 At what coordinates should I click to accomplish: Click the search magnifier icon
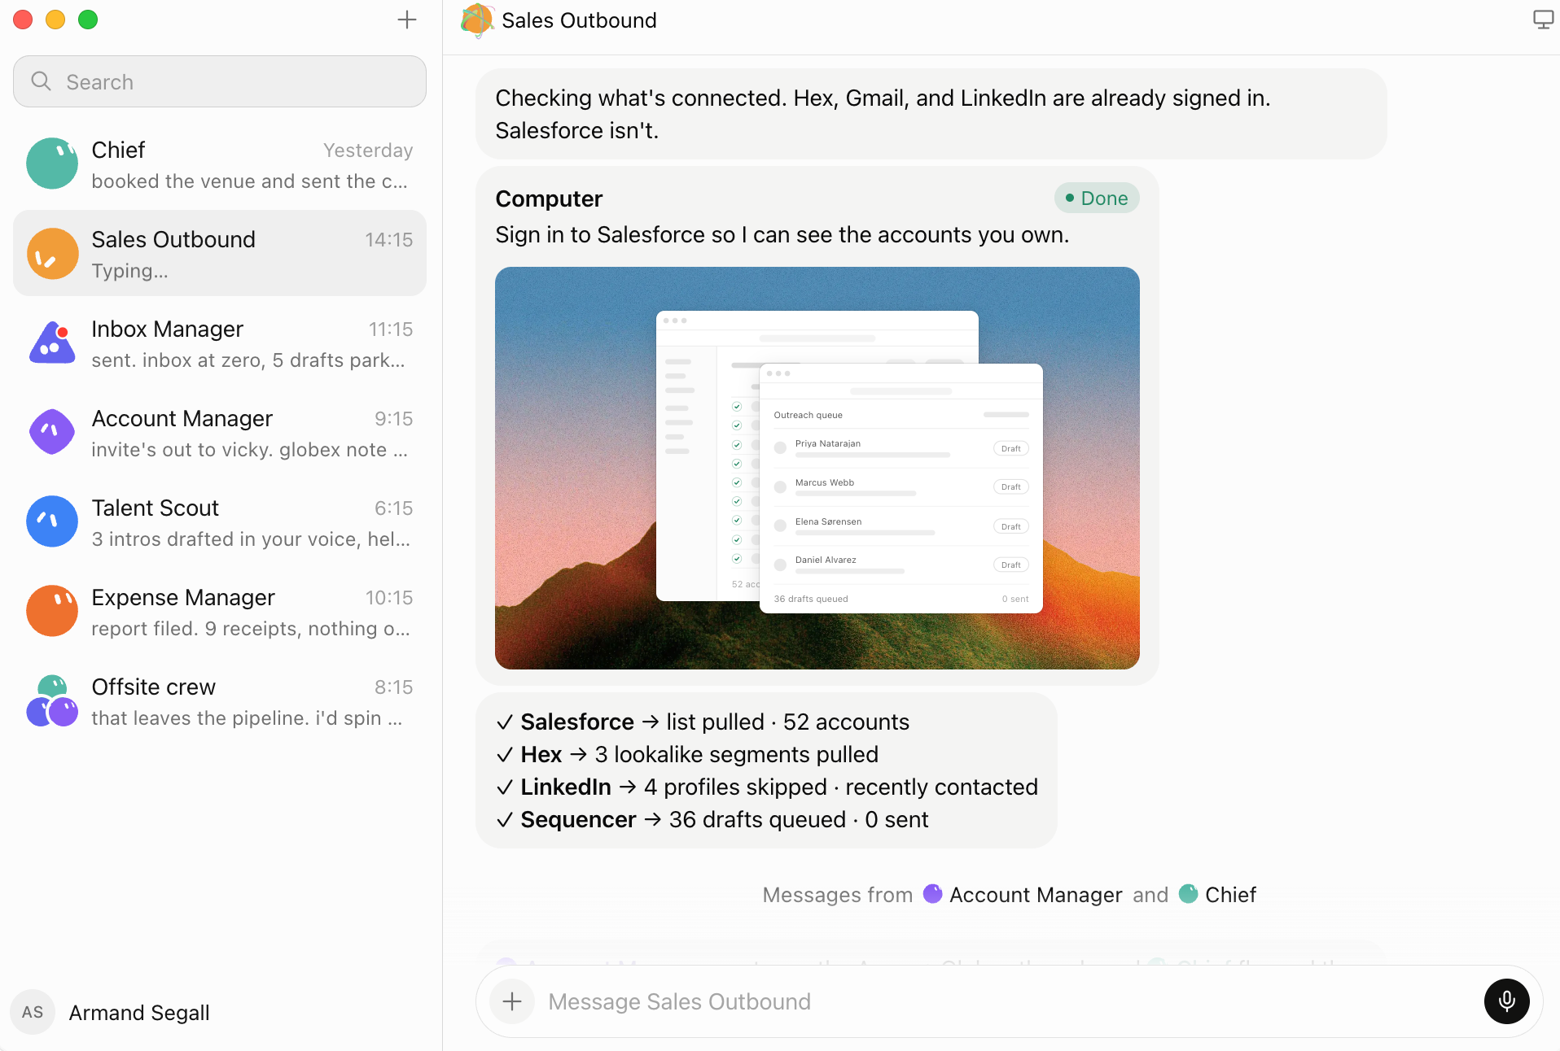41,81
